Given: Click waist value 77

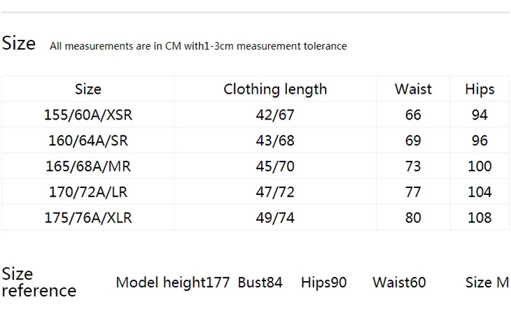Looking at the screenshot, I should pyautogui.click(x=413, y=192).
